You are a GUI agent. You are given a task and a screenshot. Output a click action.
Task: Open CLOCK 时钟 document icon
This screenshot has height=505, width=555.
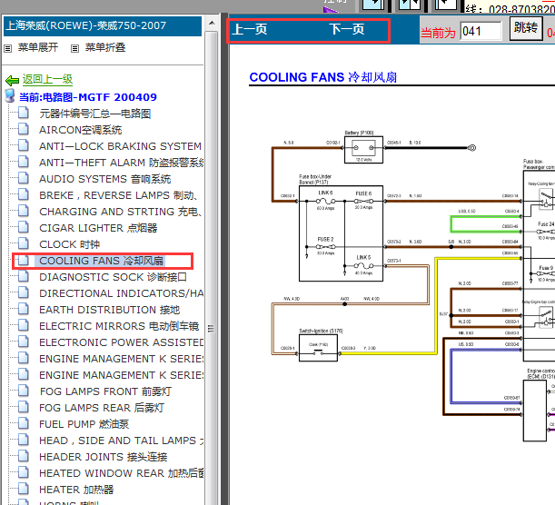point(24,243)
